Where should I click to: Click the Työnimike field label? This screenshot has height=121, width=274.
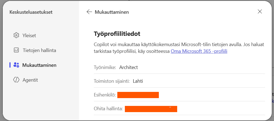(105, 67)
